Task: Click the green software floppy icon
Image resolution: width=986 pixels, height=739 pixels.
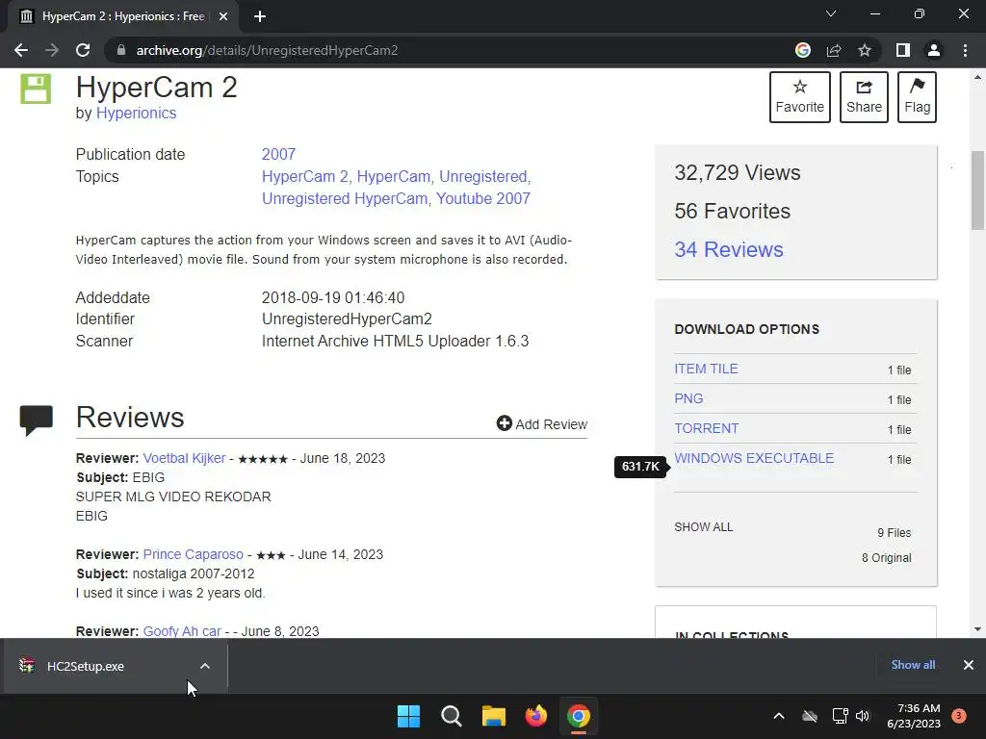Action: (x=36, y=89)
